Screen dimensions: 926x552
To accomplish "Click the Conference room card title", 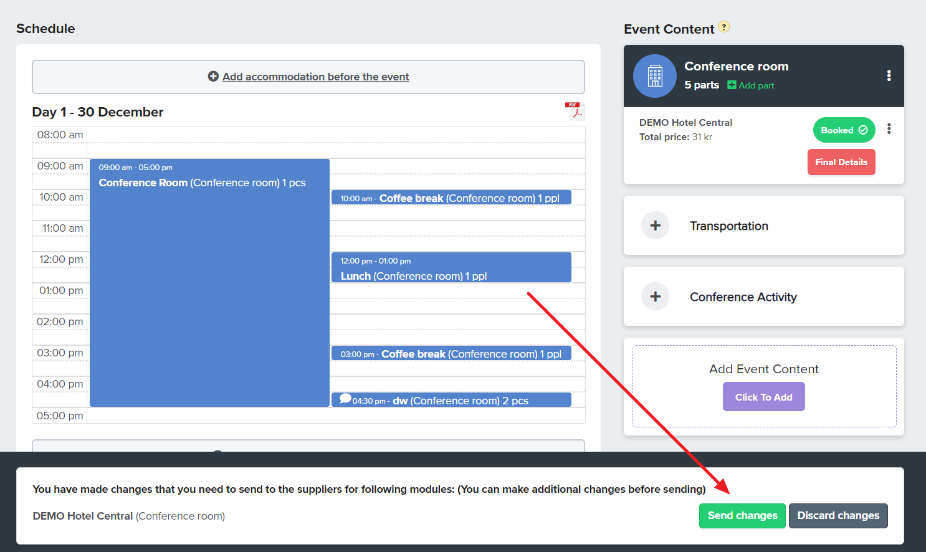I will [737, 66].
